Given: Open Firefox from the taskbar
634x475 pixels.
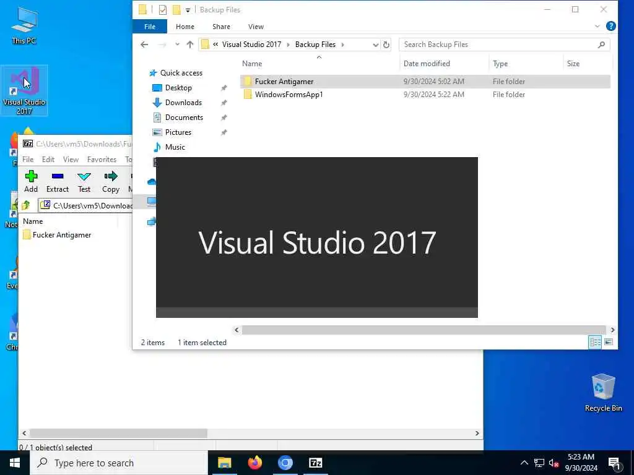Looking at the screenshot, I should coord(254,463).
